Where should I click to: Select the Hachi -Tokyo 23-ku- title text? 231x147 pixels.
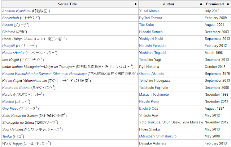tap(18, 39)
